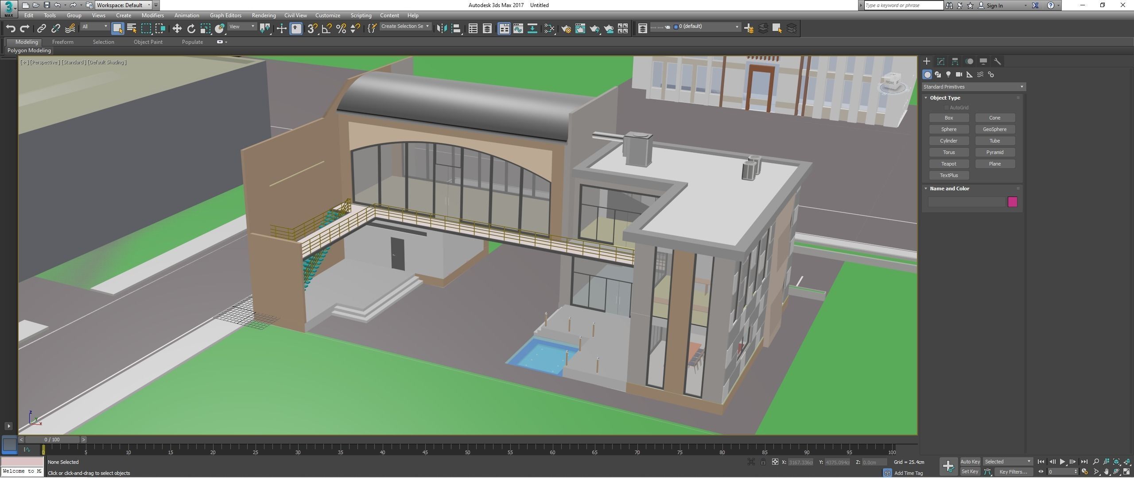Toggle the 3D Snaps button
Viewport: 1134px width, 478px height.
coord(311,29)
